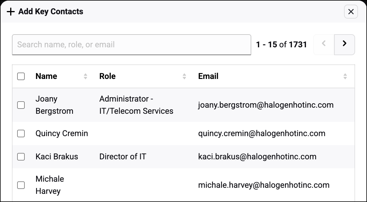The height and width of the screenshot is (202, 367).
Task: Sort the table by the Name column
Action: click(85, 76)
